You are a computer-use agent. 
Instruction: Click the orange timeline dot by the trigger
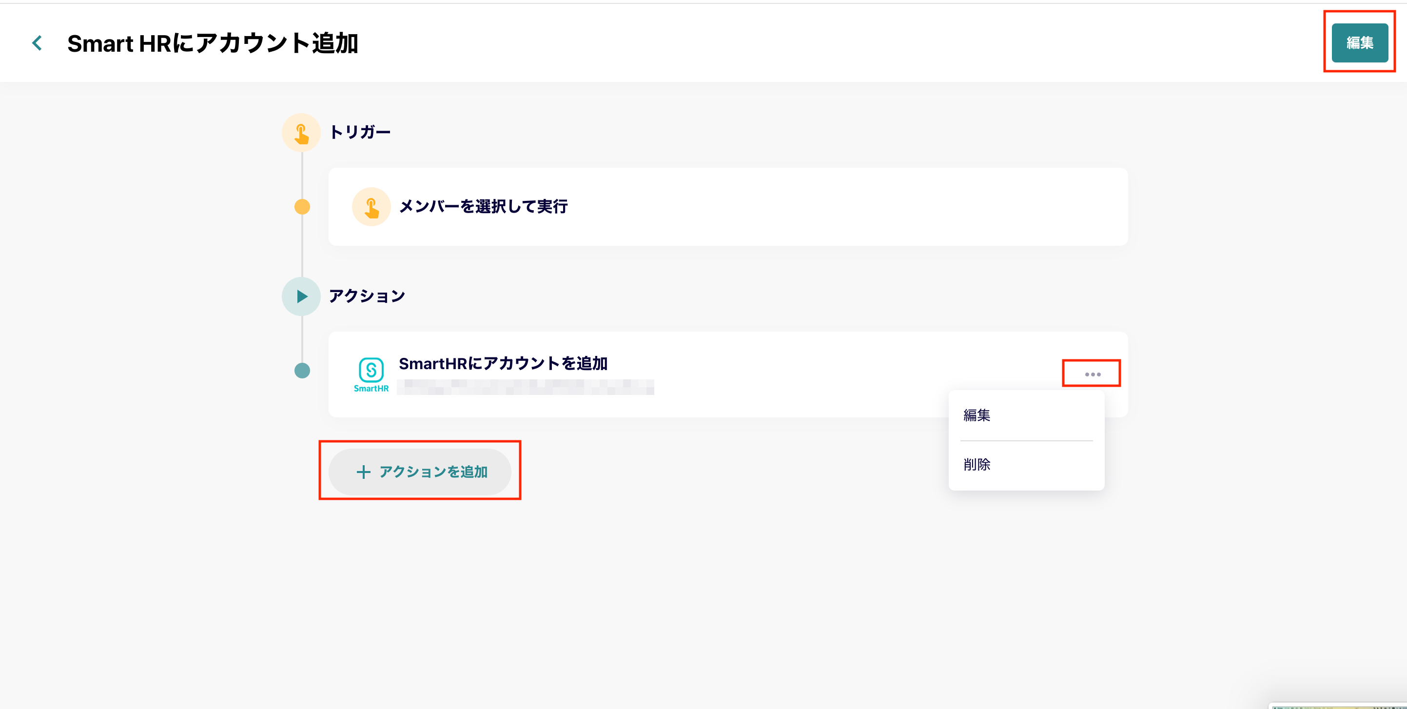click(x=302, y=206)
